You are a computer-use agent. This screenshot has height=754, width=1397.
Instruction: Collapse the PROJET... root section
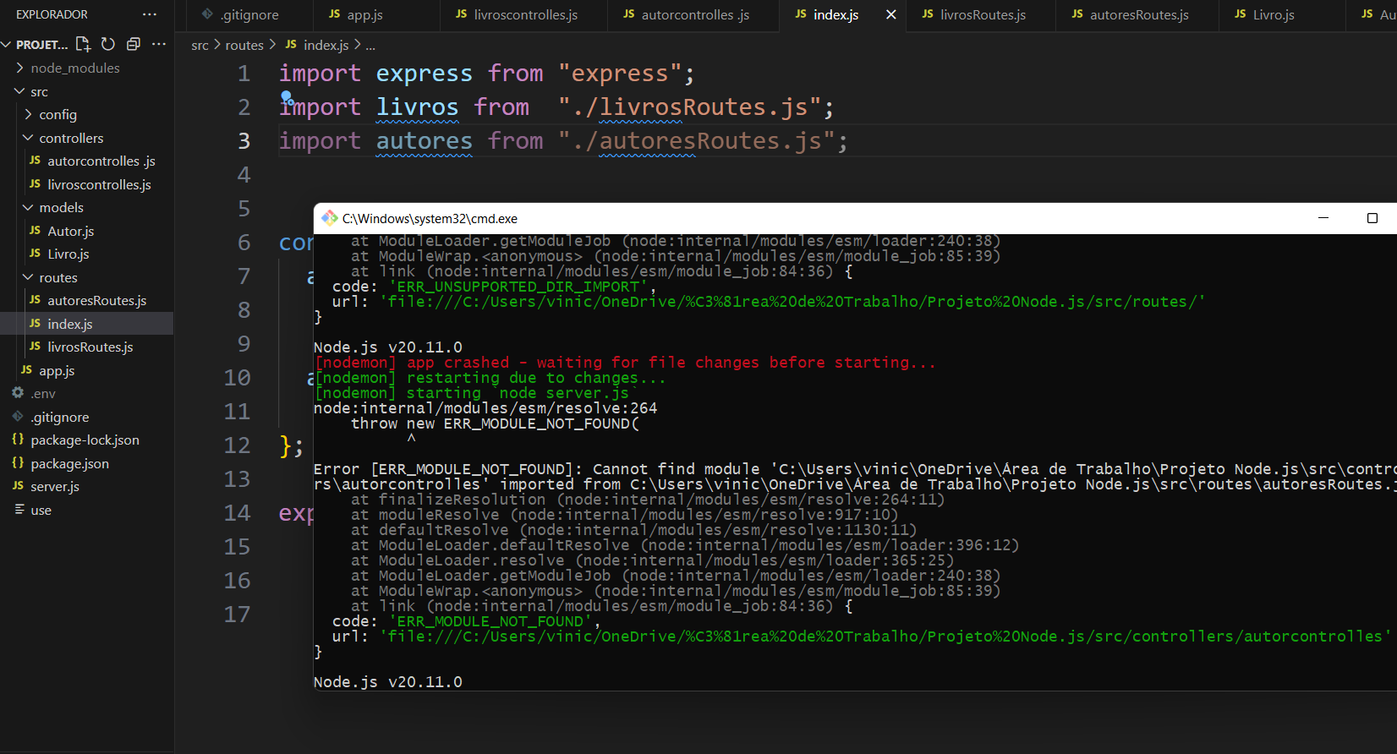pyautogui.click(x=36, y=44)
